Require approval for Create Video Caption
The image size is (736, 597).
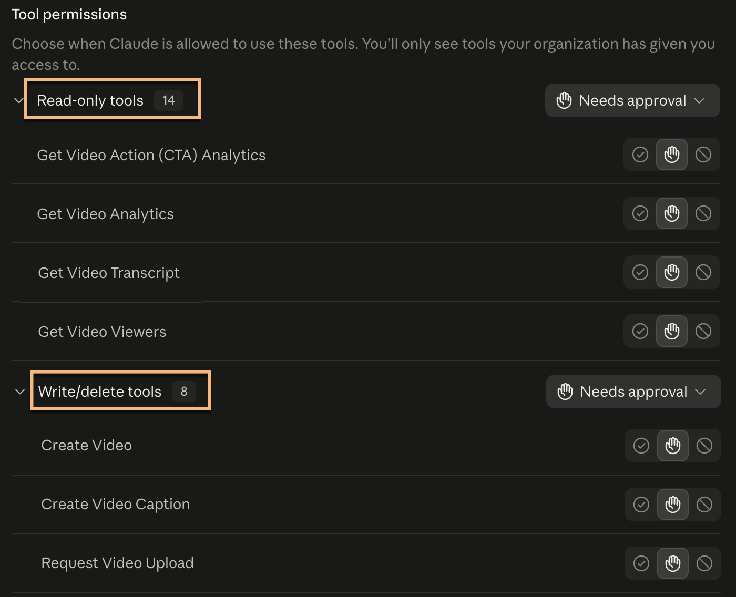[673, 505]
